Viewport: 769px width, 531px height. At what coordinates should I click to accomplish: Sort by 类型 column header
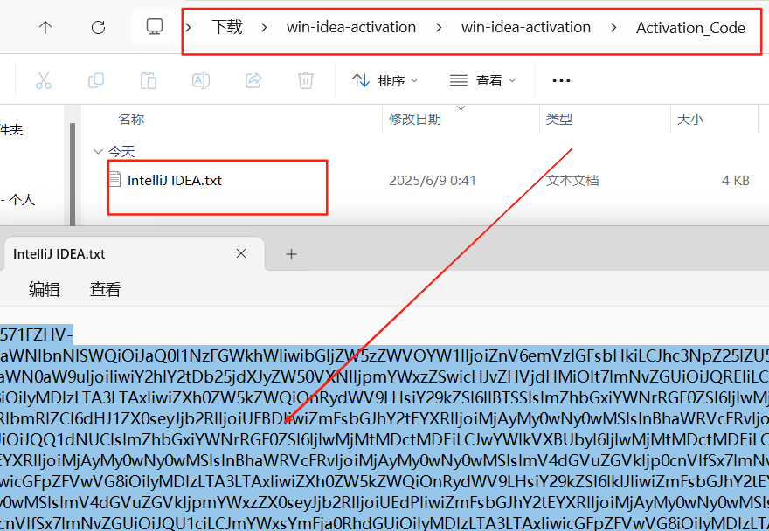[559, 119]
